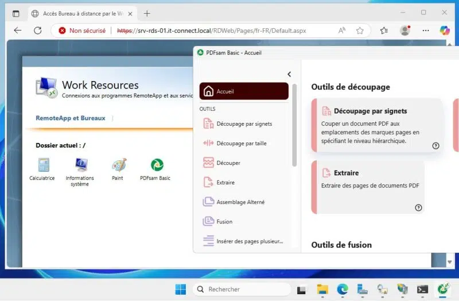Click the Outils de fusion heading
The image size is (459, 301).
pyautogui.click(x=341, y=245)
